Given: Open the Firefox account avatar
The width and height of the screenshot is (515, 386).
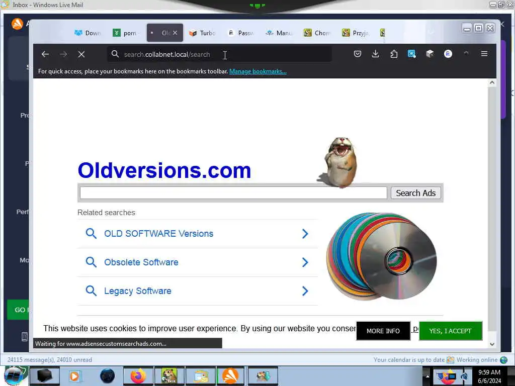Looking at the screenshot, I should (x=448, y=54).
